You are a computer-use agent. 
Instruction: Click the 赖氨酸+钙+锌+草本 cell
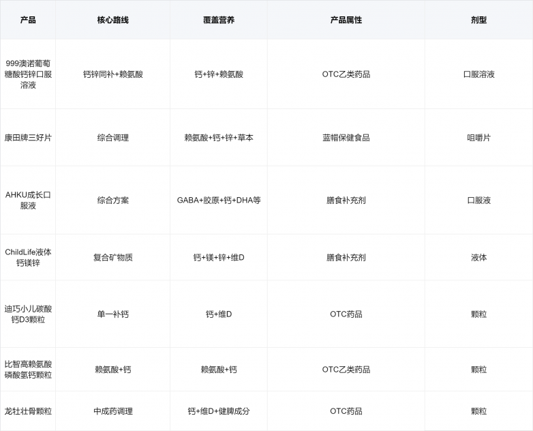pos(219,138)
